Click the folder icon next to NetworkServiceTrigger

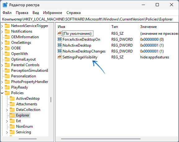[x=7, y=26]
